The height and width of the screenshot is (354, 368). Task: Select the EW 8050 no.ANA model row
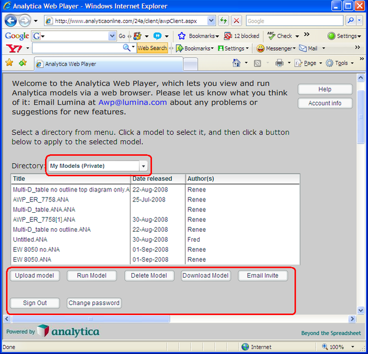pos(155,249)
